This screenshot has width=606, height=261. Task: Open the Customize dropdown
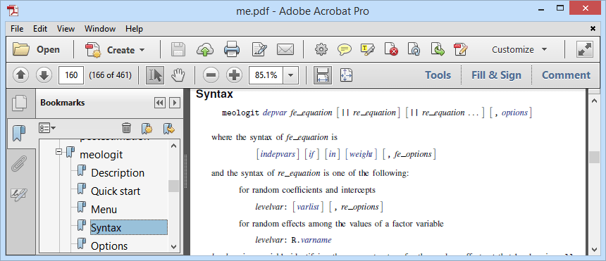(519, 49)
